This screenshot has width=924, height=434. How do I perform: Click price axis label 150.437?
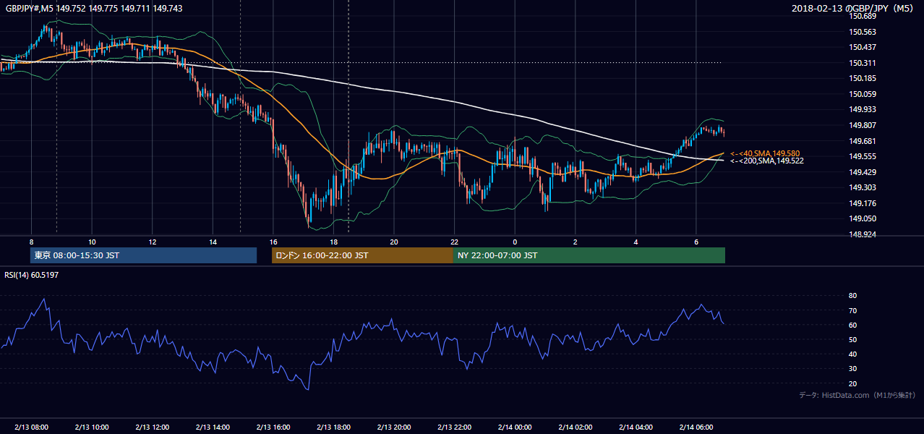click(863, 47)
